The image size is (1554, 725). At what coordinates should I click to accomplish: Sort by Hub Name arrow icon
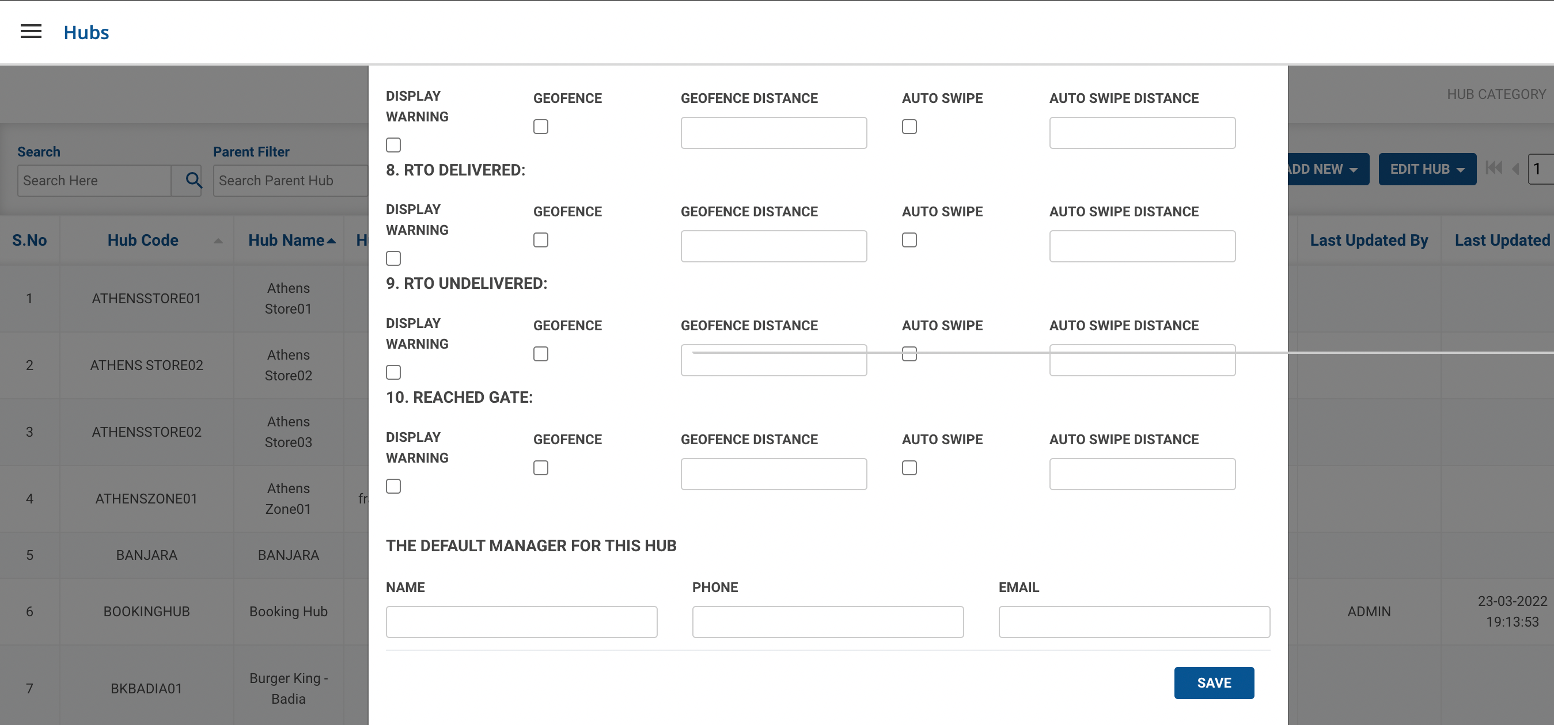pos(331,241)
